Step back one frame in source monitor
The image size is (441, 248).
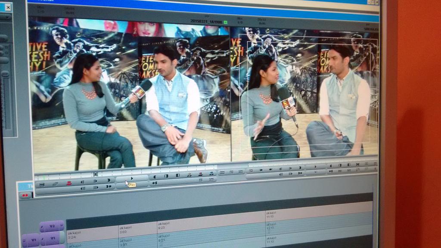[x=82, y=182]
